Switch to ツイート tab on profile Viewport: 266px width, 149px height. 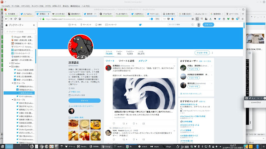coord(110,61)
